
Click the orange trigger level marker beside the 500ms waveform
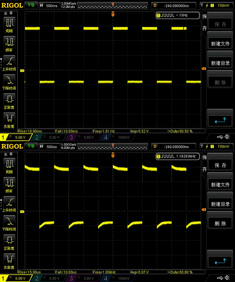point(204,69)
